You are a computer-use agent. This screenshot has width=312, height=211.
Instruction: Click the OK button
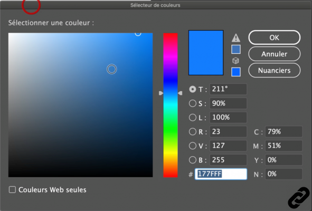274,37
